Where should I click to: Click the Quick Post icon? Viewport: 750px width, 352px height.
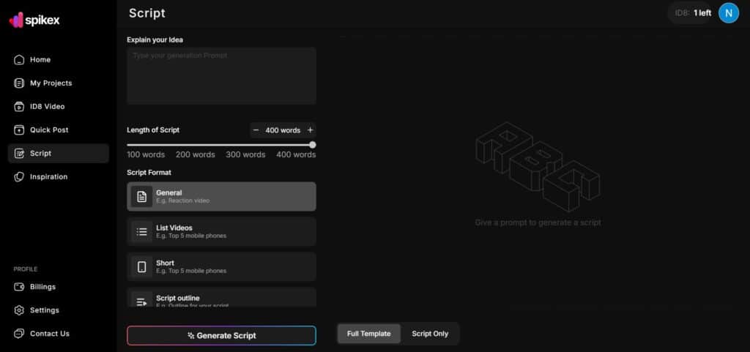point(19,130)
